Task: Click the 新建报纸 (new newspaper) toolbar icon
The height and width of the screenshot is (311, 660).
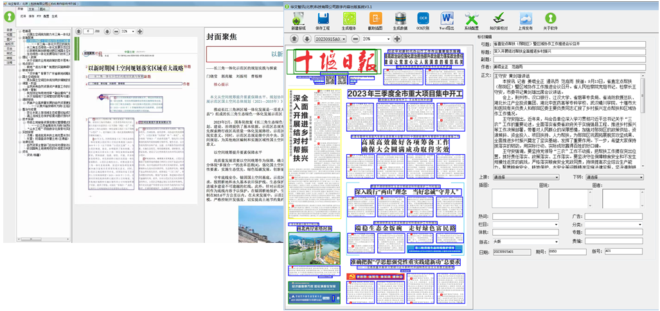Action: (x=298, y=21)
